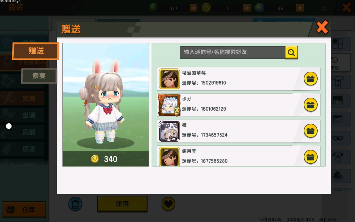Gift the outfit to friend 橙

tap(311, 131)
